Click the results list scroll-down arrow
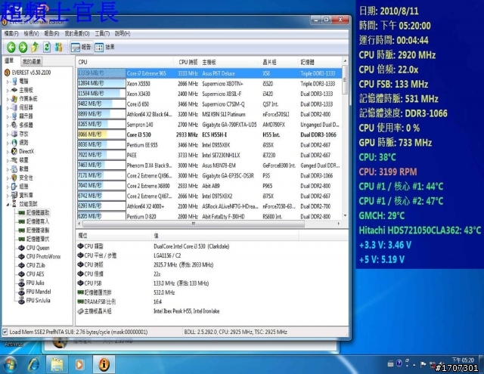The width and height of the screenshot is (484, 374). point(345,216)
